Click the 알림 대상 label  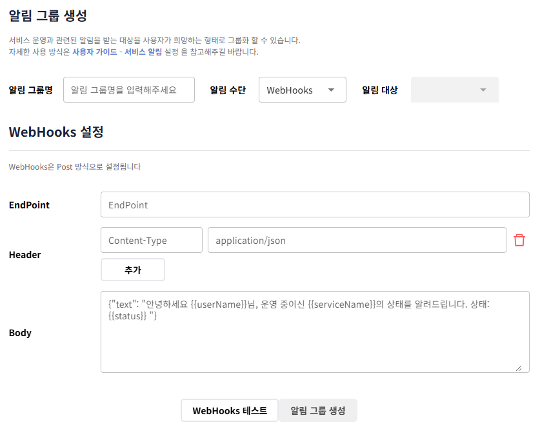pyautogui.click(x=379, y=90)
